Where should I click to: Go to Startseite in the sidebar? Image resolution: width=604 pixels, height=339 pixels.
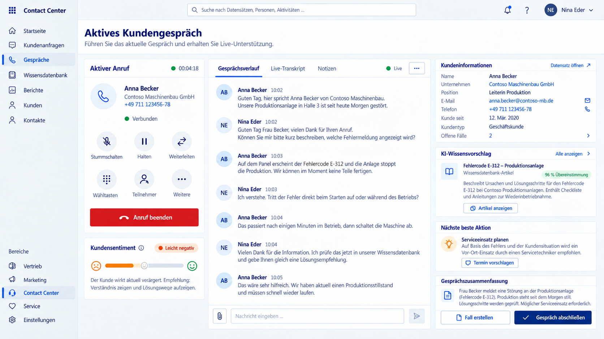click(x=39, y=31)
